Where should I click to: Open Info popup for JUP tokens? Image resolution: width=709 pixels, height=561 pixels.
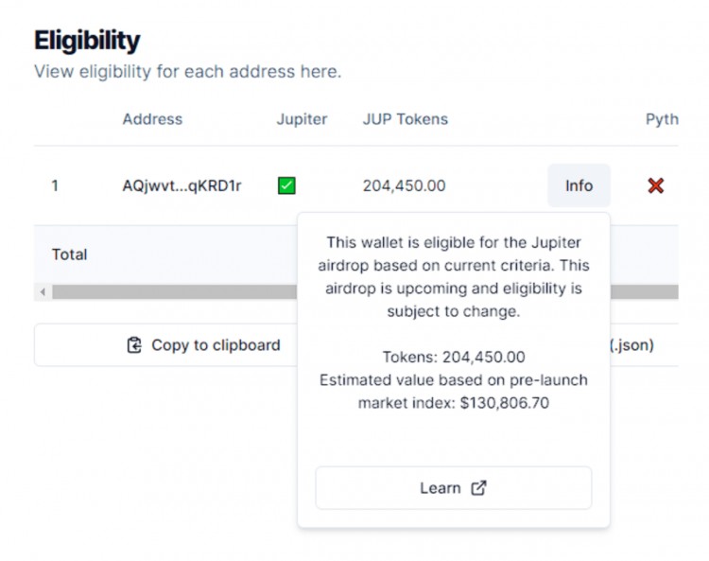[579, 185]
